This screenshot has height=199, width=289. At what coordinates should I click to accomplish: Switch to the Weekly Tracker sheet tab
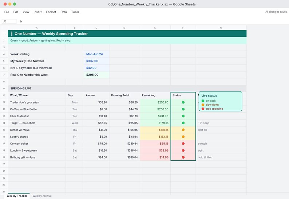coord(17,196)
